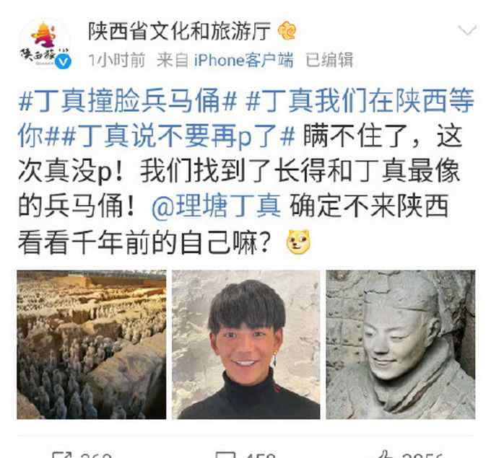Like the post with thumbs-up icon

[x=386, y=455]
